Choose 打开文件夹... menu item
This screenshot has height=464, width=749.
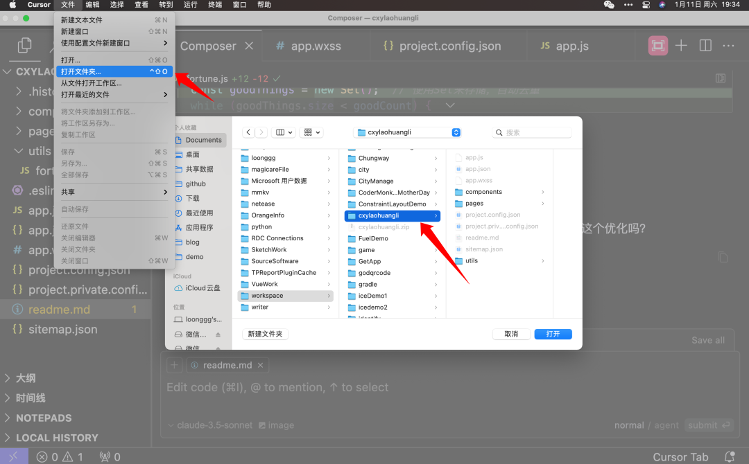(x=114, y=71)
